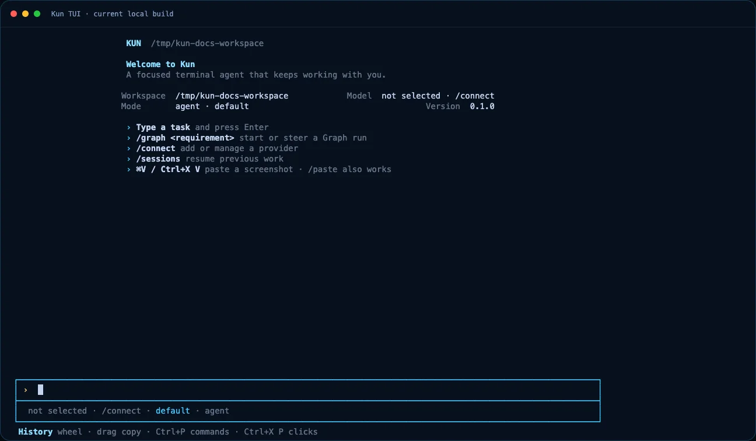Click the red close window button

(x=14, y=13)
